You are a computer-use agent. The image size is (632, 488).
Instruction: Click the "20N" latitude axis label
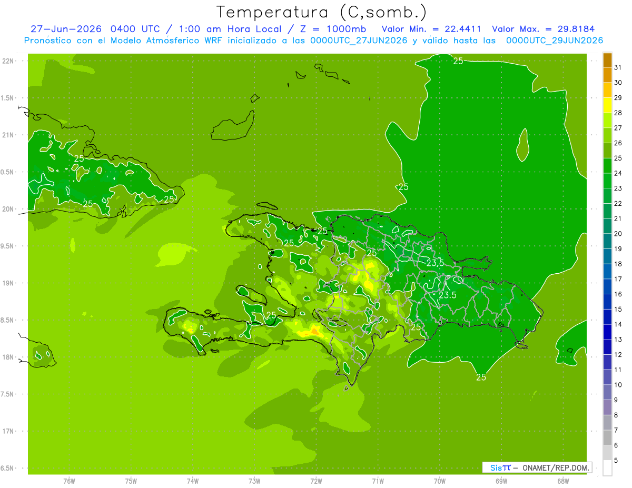[8, 209]
